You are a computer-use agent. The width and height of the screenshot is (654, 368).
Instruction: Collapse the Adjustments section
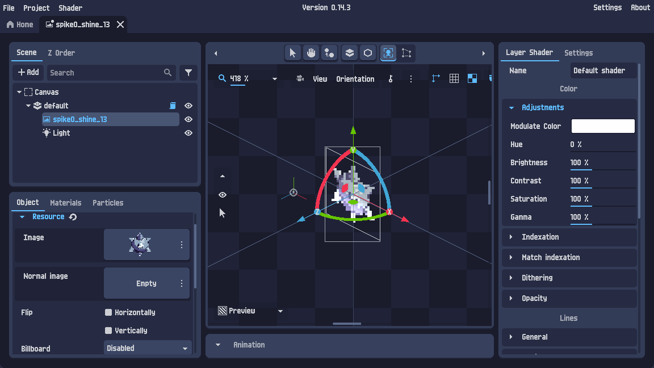tap(512, 108)
